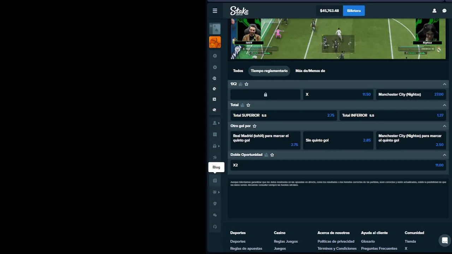Switch to Casino via cards icon
Image resolution: width=452 pixels, height=254 pixels.
pos(215,29)
